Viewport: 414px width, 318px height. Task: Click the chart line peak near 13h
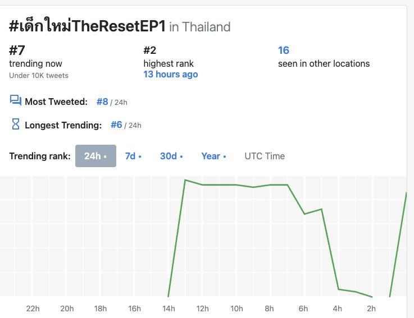[x=185, y=180]
